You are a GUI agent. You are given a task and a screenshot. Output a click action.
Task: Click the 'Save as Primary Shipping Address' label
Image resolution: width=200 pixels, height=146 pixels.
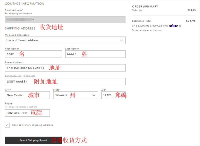32,125
